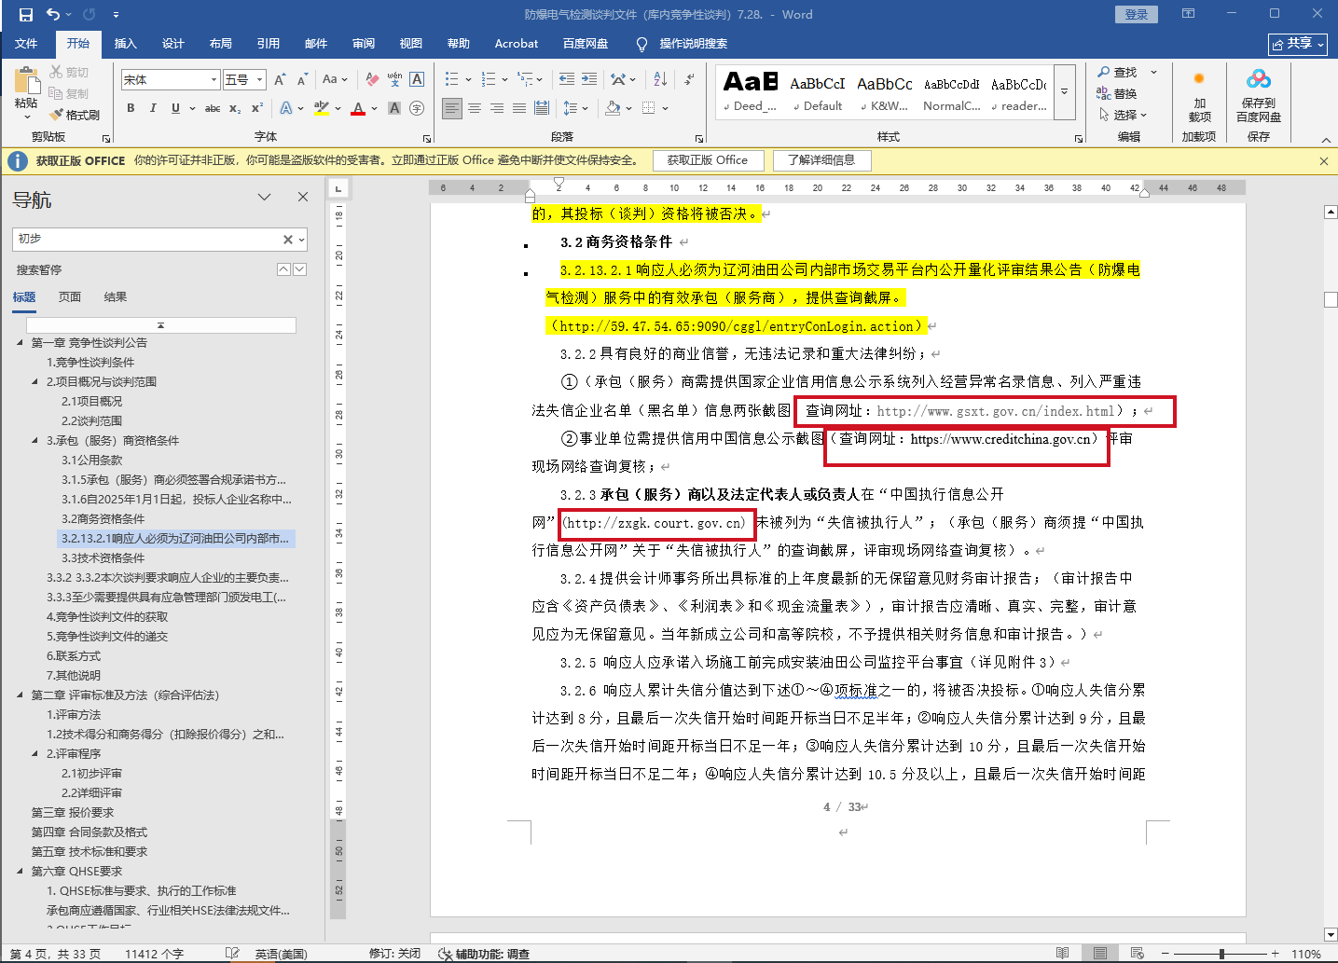Image resolution: width=1338 pixels, height=963 pixels.
Task: Switch to the 布局 (Layout) ribbon tab
Action: [221, 44]
